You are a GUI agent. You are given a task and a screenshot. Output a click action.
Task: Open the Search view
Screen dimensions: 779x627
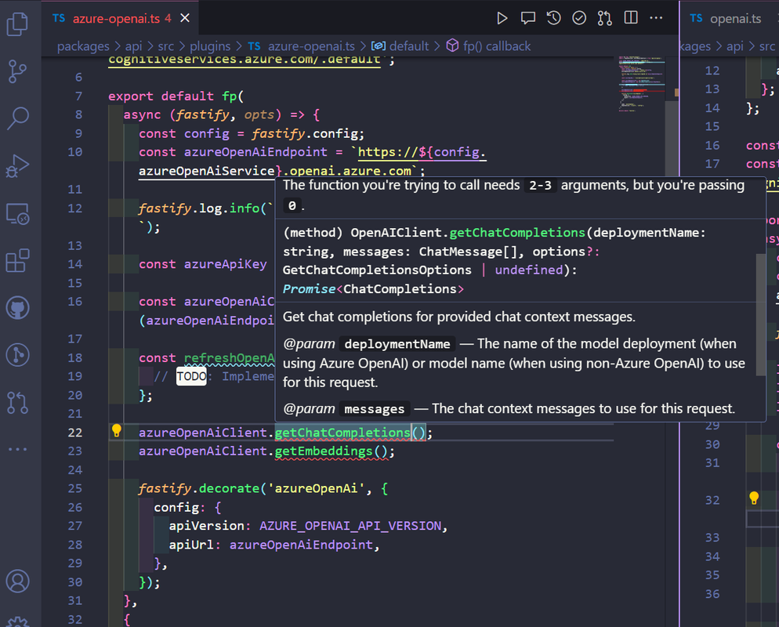tap(17, 119)
